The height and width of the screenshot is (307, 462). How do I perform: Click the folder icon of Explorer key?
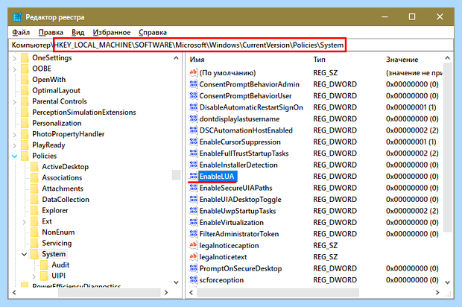point(35,210)
